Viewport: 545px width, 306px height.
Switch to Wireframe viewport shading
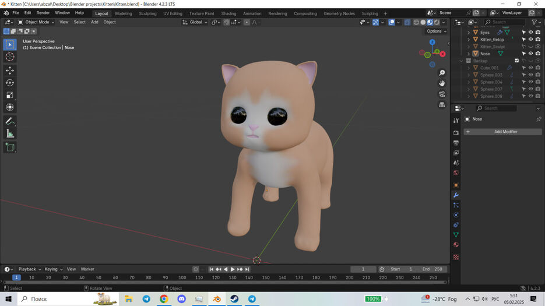pyautogui.click(x=416, y=22)
